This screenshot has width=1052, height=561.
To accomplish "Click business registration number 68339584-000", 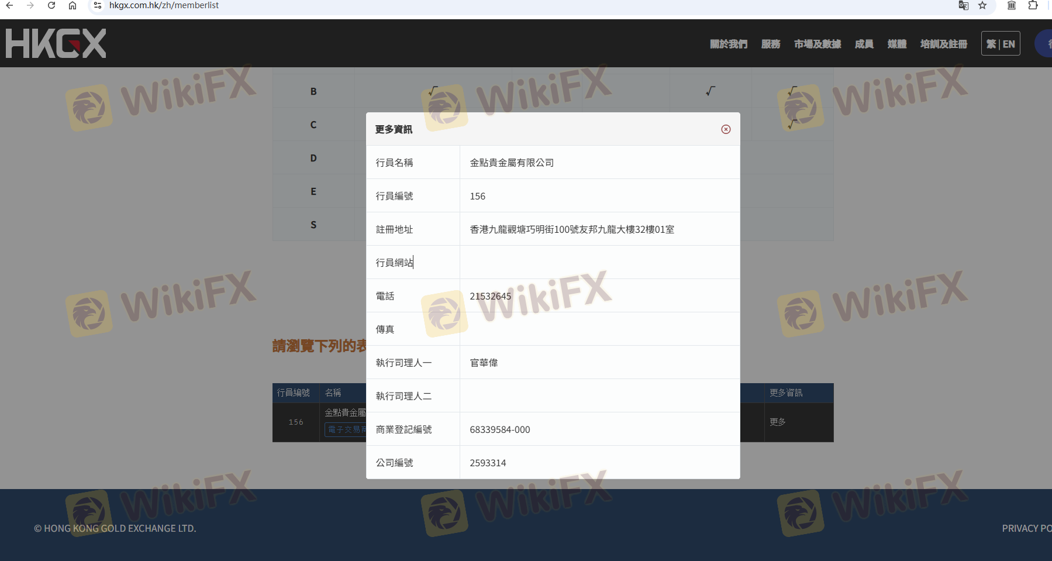I will click(500, 429).
